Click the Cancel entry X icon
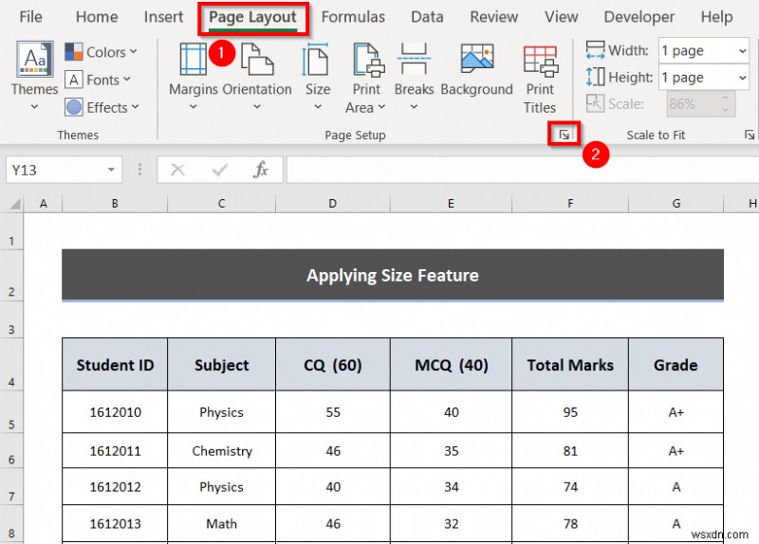Viewport: 759px width, 544px height. coord(177,170)
